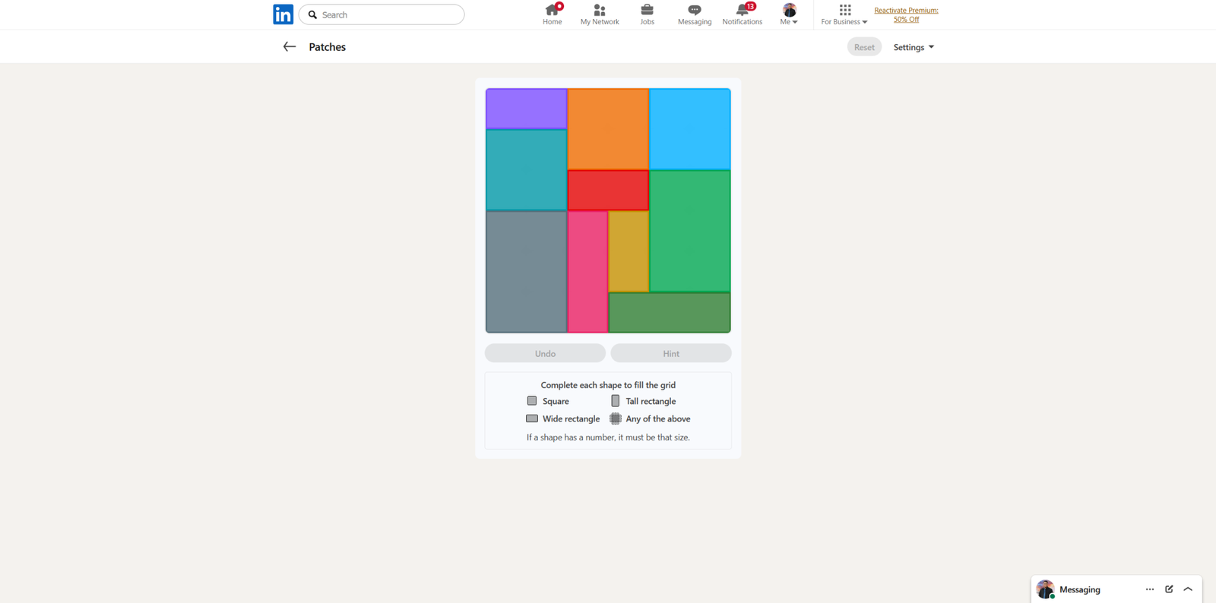Viewport: 1216px width, 603px height.
Task: Select the red patch in the grid
Action: [608, 190]
